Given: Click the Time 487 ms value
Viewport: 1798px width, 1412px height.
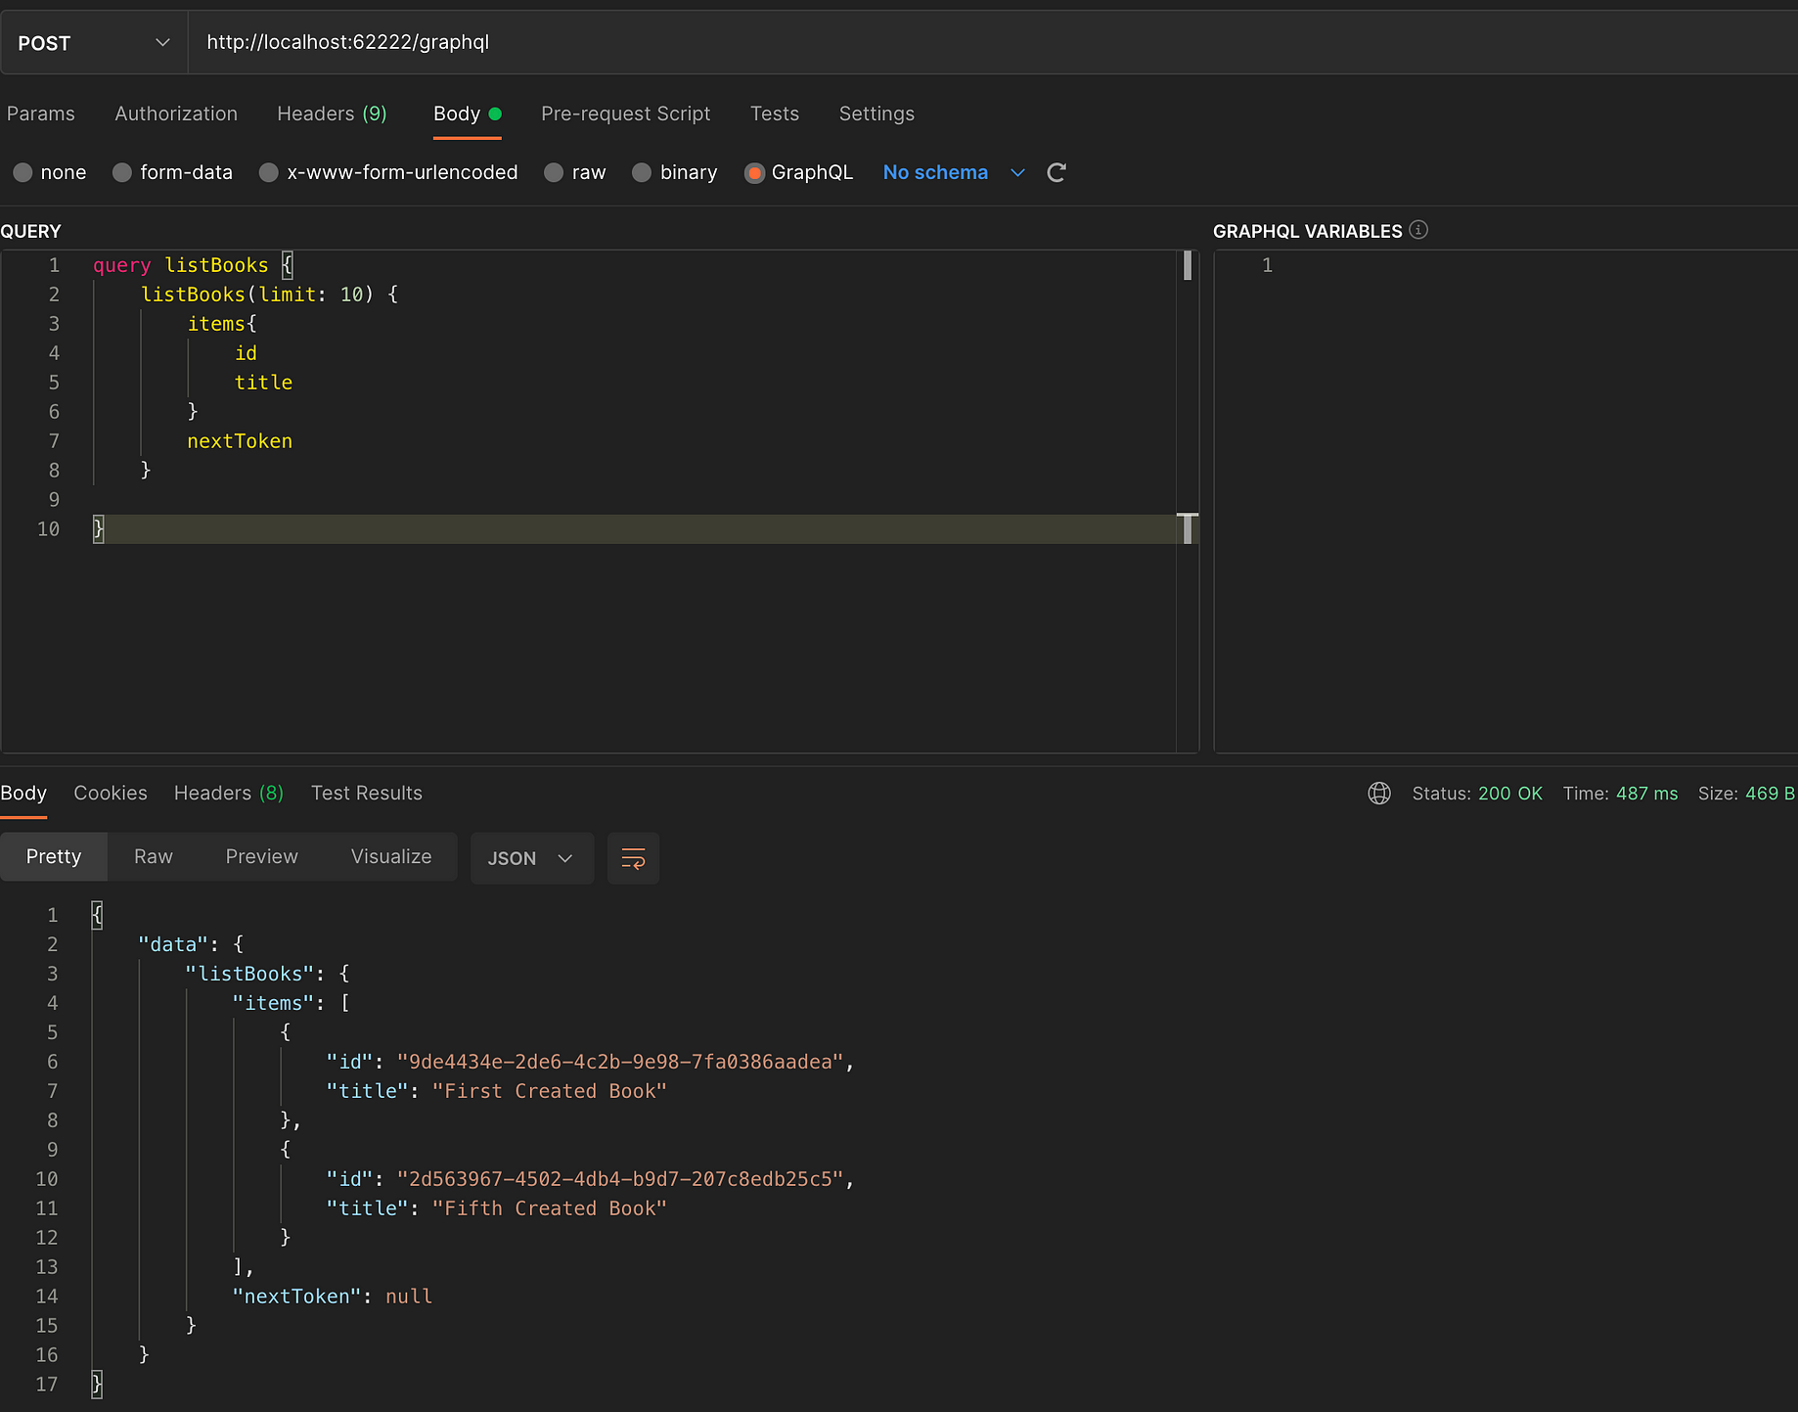Looking at the screenshot, I should pyautogui.click(x=1646, y=794).
